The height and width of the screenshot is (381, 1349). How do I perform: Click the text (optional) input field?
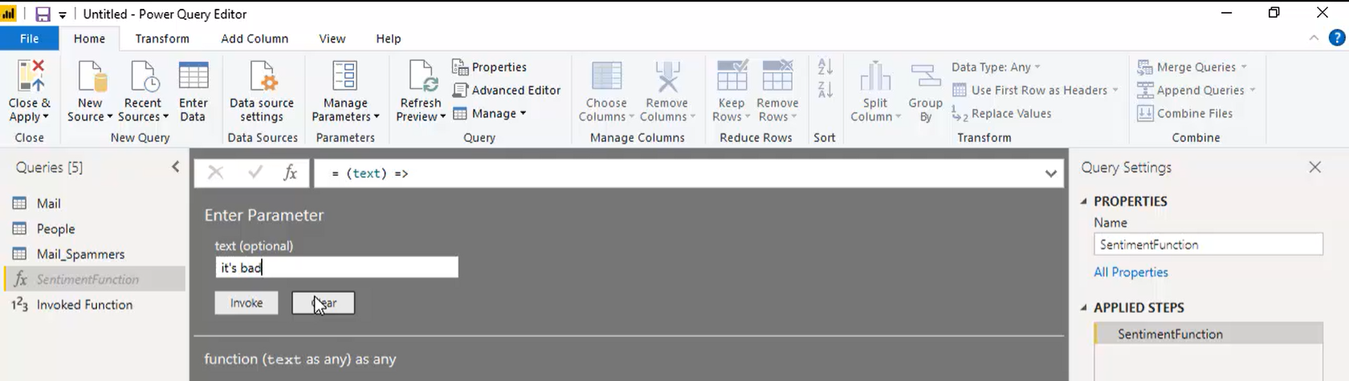336,267
